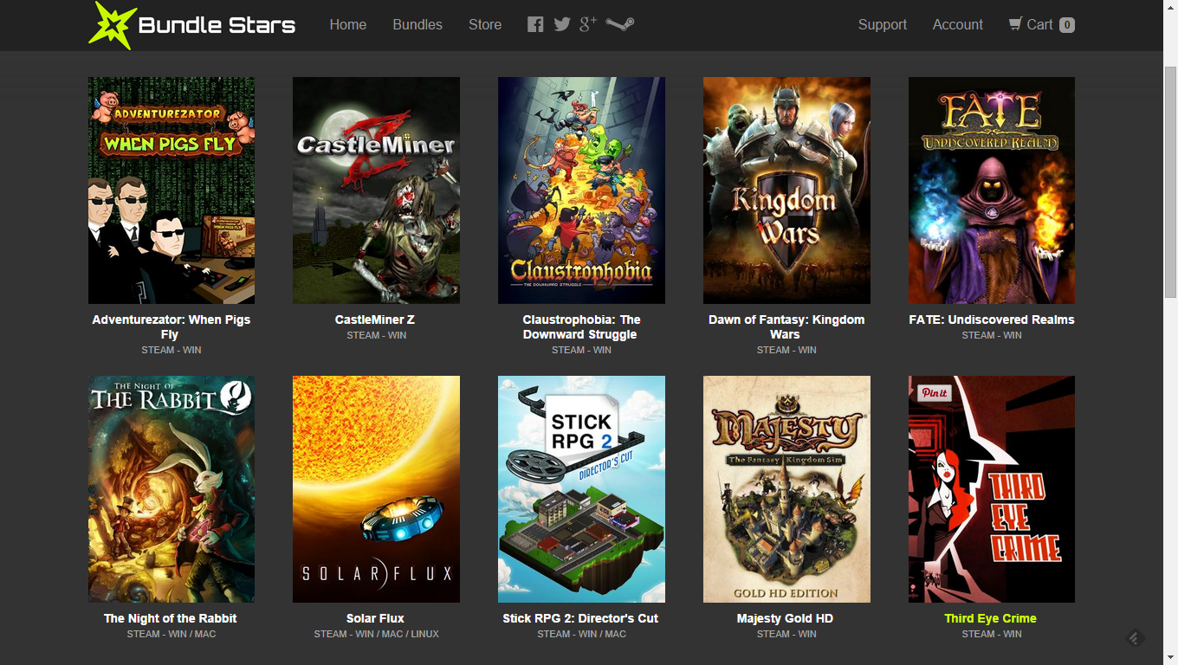Open the shopping cart icon
The image size is (1178, 665).
coord(1013,24)
